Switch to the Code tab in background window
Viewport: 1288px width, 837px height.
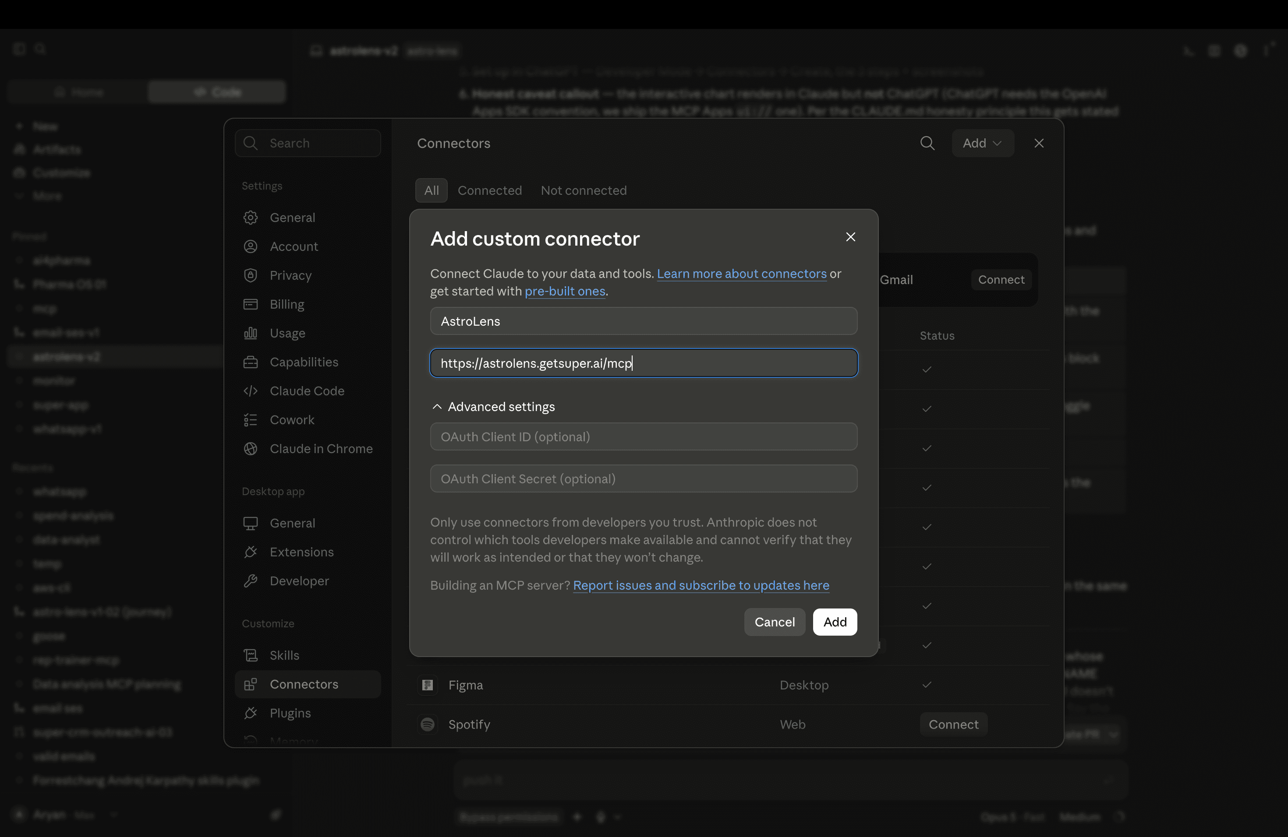216,92
